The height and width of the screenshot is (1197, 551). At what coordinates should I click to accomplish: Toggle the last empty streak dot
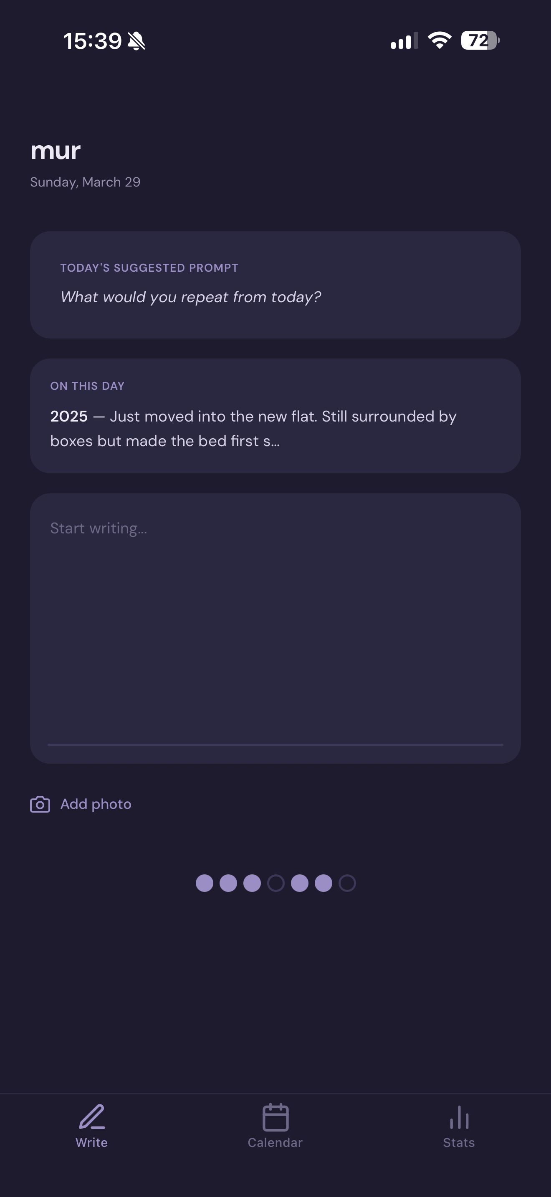coord(347,883)
